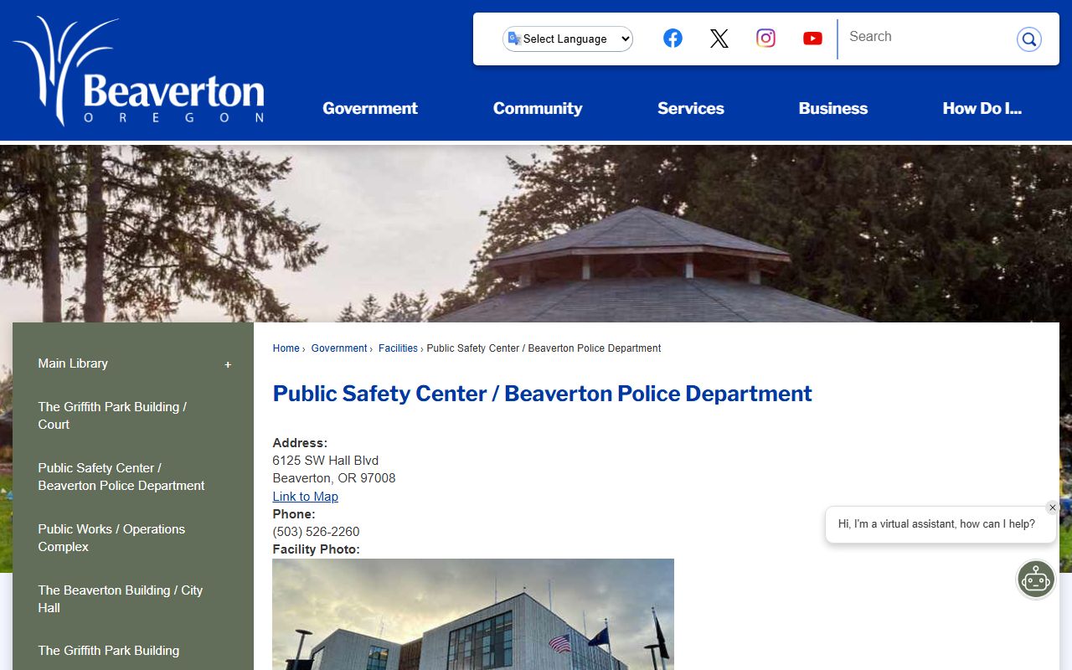Viewport: 1072px width, 670px height.
Task: Dismiss the virtual assistant greeting bubble
Action: [1053, 508]
